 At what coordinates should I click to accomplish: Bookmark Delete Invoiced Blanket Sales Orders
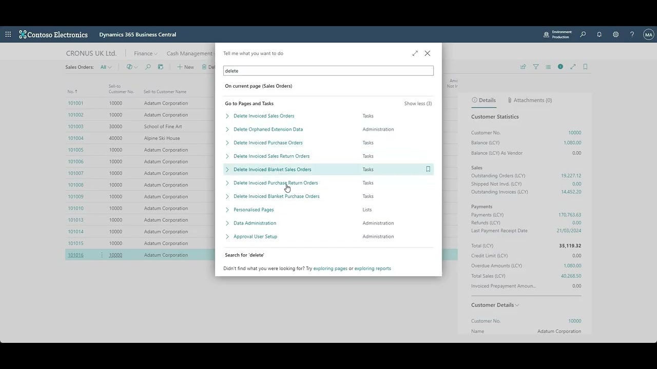(x=428, y=169)
